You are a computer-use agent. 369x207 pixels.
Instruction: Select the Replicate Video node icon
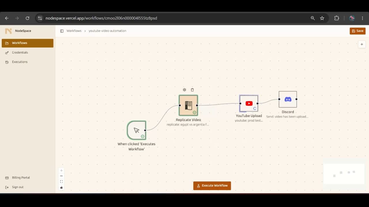[x=188, y=105]
